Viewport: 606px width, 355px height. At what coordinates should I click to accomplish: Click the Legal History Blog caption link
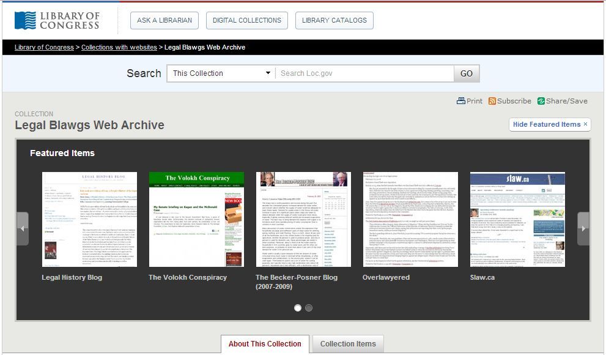tap(72, 277)
